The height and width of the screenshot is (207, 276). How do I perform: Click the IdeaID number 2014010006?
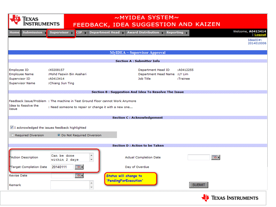click(257, 43)
